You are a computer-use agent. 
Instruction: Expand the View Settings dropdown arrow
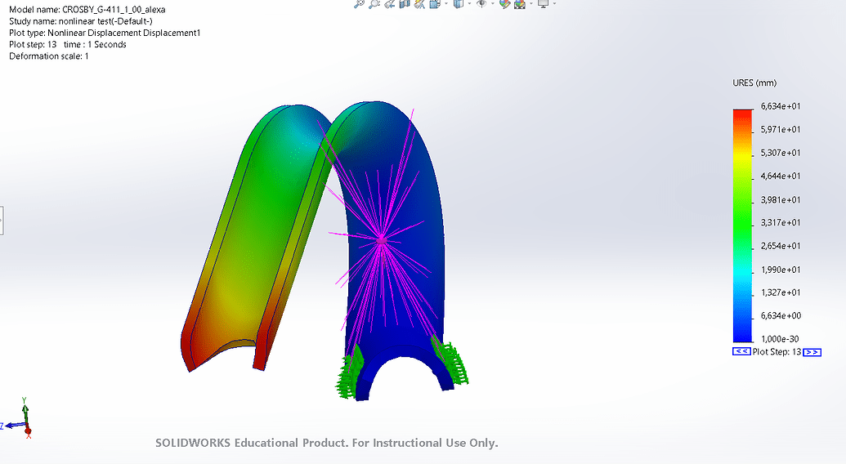coord(554,3)
